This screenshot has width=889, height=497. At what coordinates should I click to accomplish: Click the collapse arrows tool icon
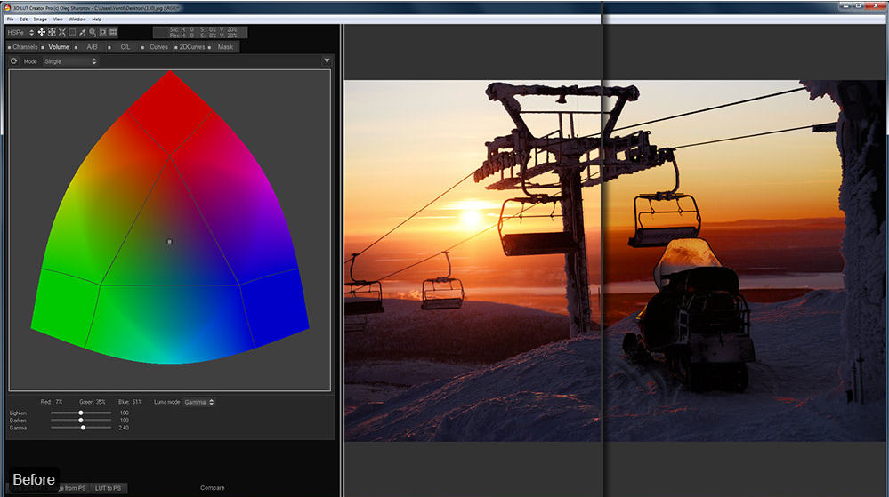[61, 32]
